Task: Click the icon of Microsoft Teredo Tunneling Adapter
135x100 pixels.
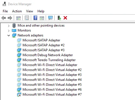Action: (19, 60)
